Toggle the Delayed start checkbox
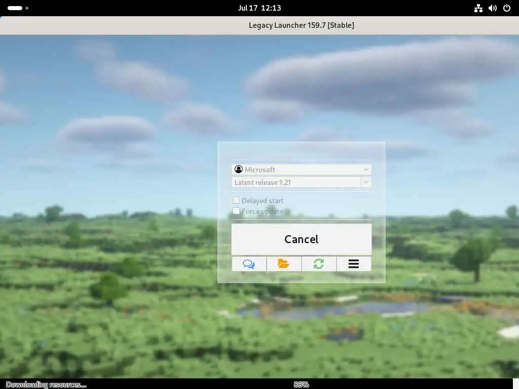This screenshot has height=389, width=519. click(236, 200)
